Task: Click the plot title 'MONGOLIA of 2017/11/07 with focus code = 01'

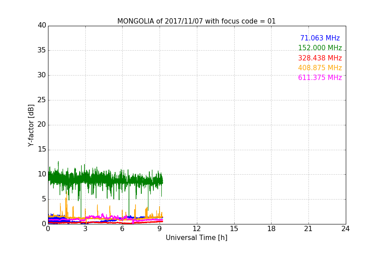Action: point(196,21)
